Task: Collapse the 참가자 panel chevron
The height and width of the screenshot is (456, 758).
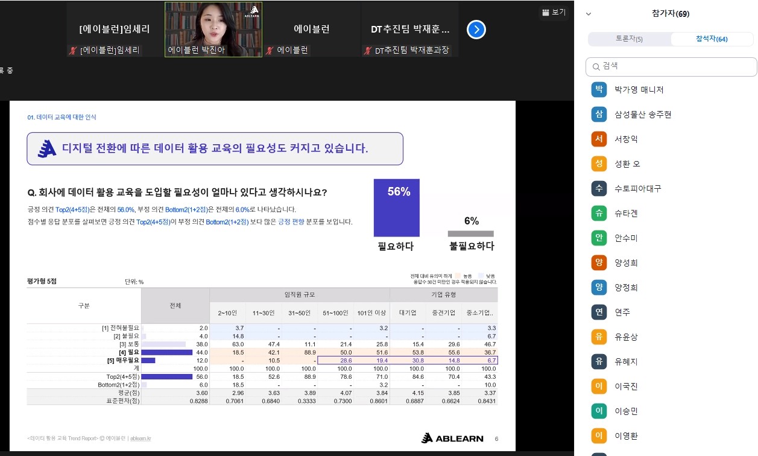Action: 589,14
